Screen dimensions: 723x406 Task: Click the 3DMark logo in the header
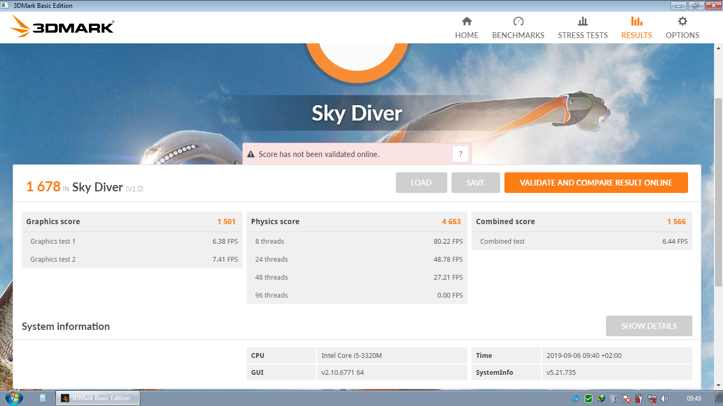click(62, 26)
